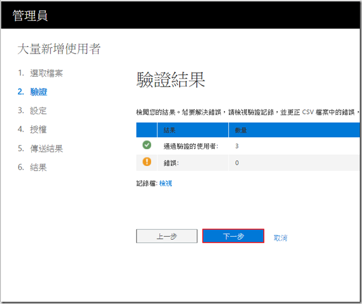Screen dimensions: 362x304
Task: Click the 通過驗證的使用者 row label
Action: tap(191, 146)
